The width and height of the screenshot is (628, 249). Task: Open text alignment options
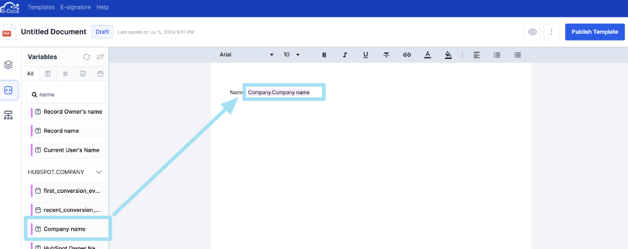476,55
